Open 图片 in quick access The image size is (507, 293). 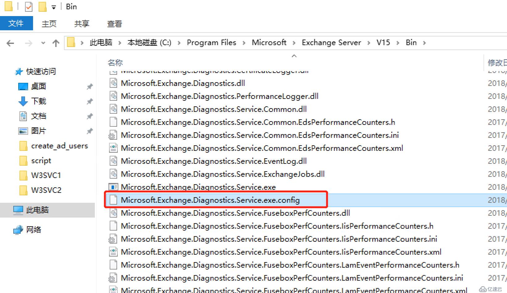[38, 131]
